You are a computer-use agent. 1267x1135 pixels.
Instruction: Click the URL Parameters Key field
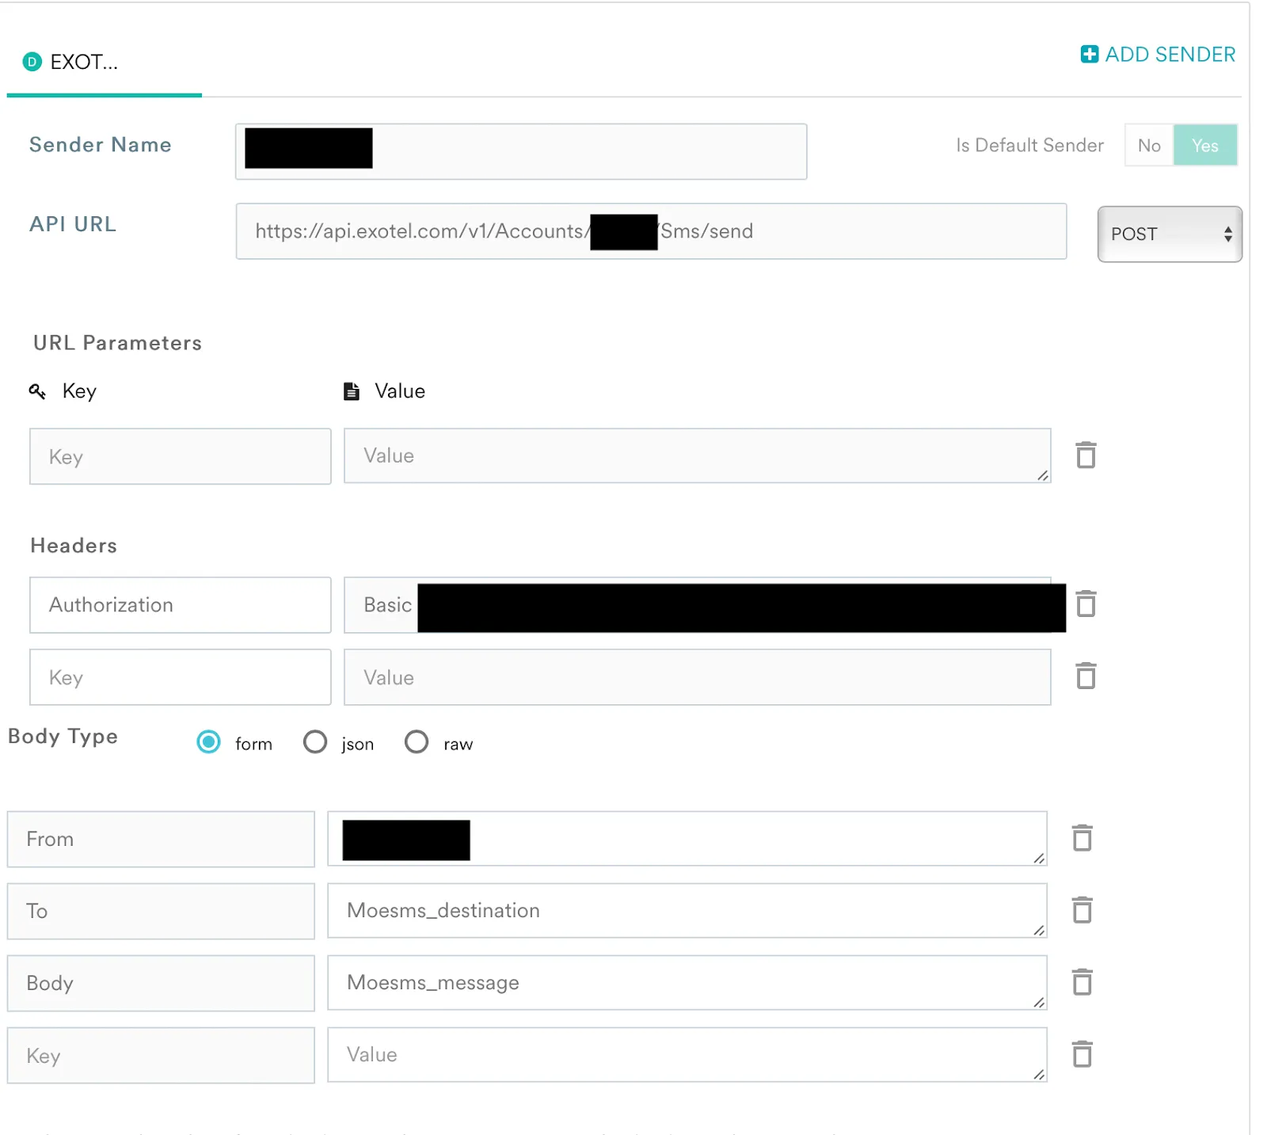click(x=180, y=456)
